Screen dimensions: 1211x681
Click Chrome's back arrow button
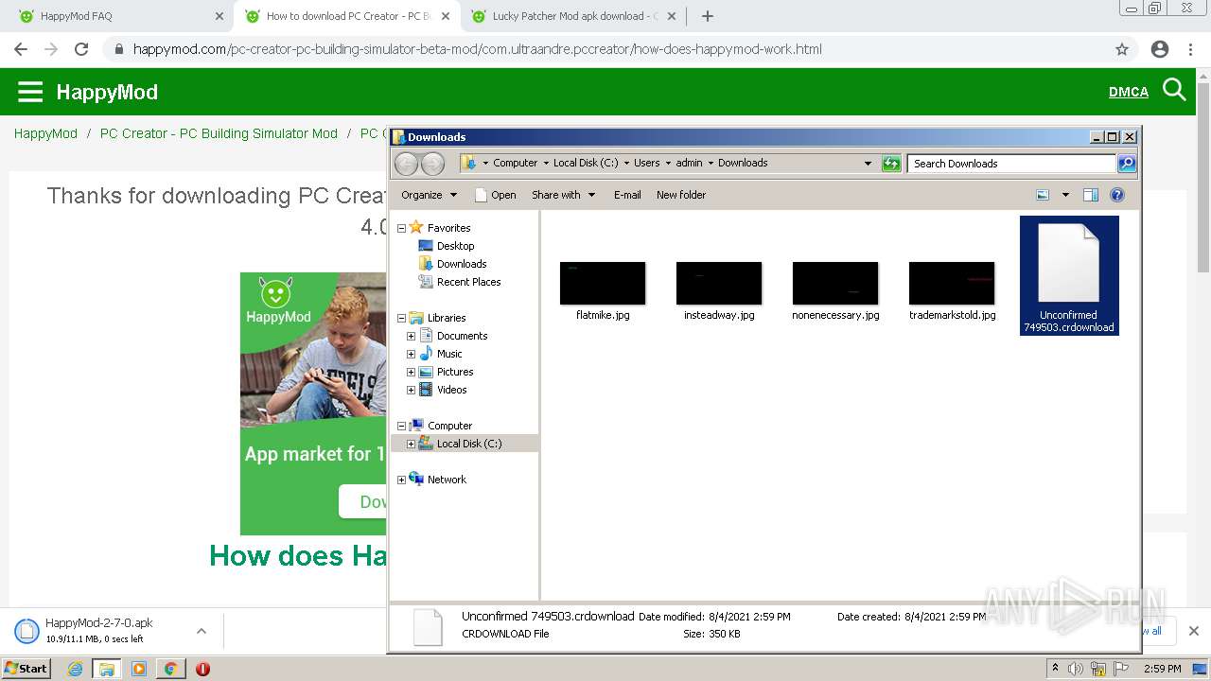21,49
